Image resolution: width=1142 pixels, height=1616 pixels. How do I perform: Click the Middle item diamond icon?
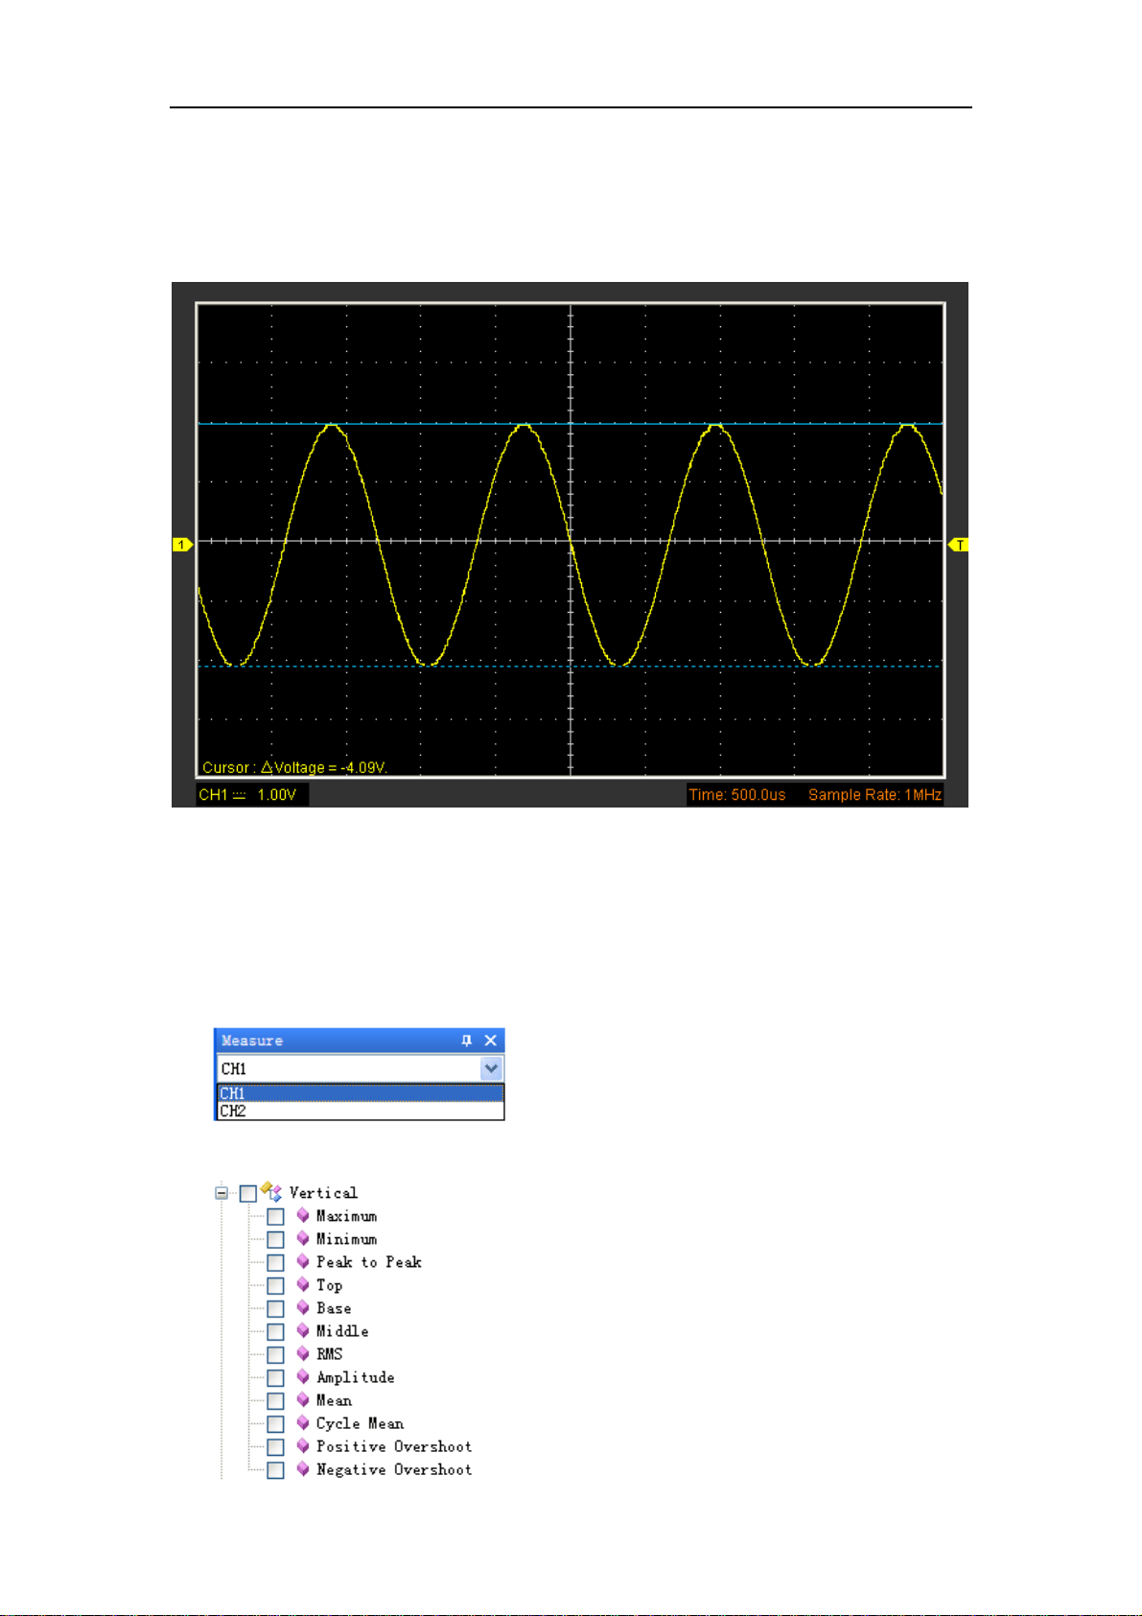(x=303, y=1330)
